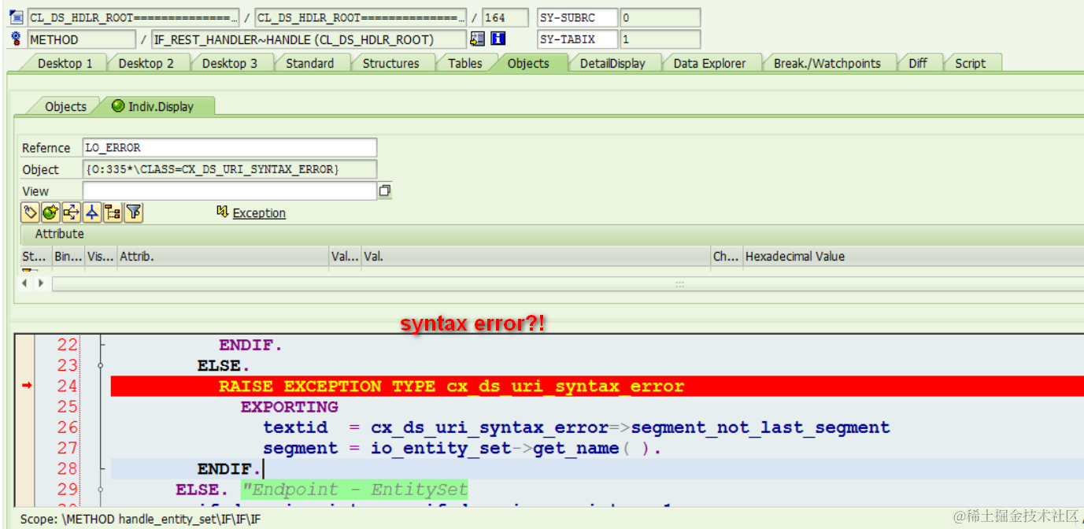The height and width of the screenshot is (529, 1084).
Task: Click the tree structure icon in toolbar
Action: (113, 212)
